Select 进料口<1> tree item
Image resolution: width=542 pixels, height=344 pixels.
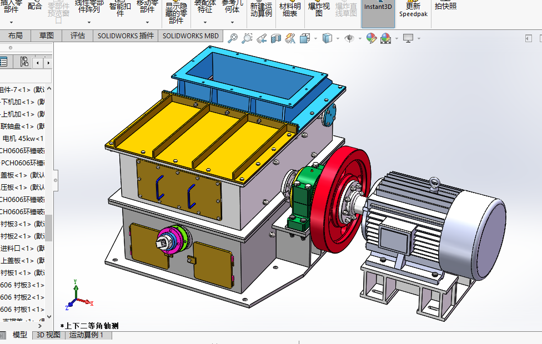23,249
